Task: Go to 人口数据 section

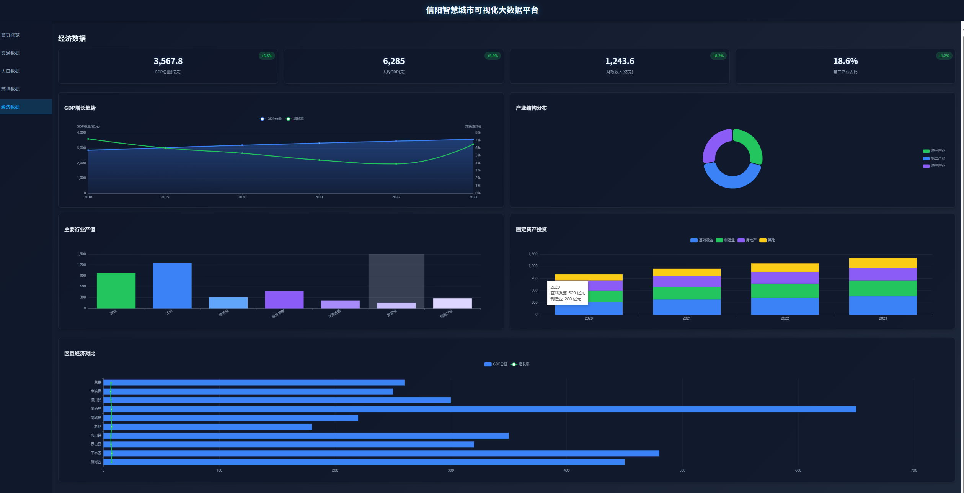Action: point(11,71)
